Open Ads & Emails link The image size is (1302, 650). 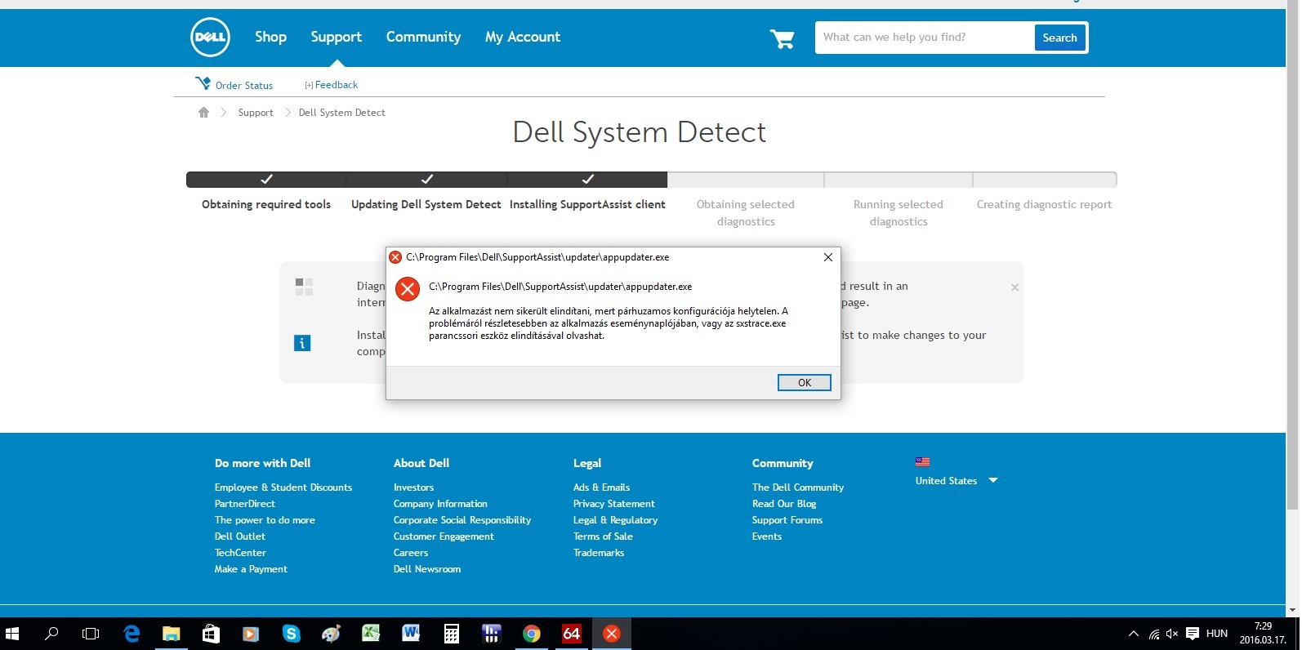click(x=601, y=487)
